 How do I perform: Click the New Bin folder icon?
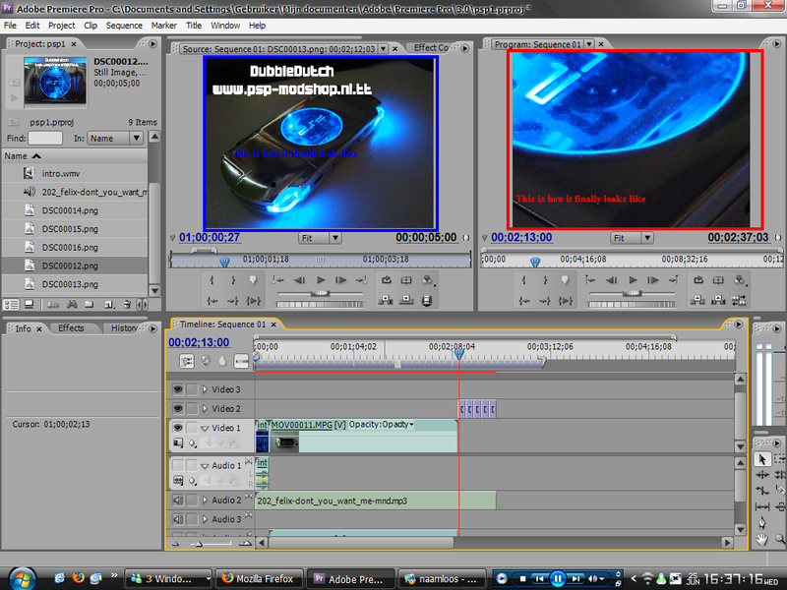(89, 304)
